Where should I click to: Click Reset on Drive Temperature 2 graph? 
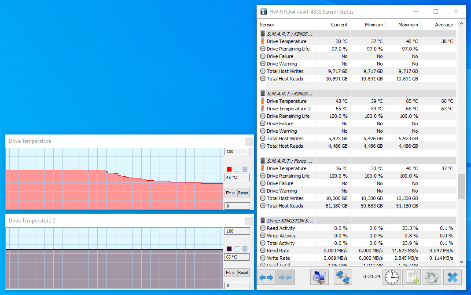point(243,272)
